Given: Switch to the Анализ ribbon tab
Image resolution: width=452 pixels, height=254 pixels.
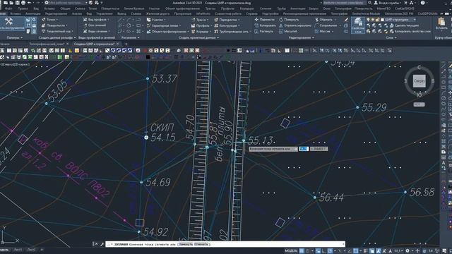Looking at the screenshot, I should coord(77,13).
